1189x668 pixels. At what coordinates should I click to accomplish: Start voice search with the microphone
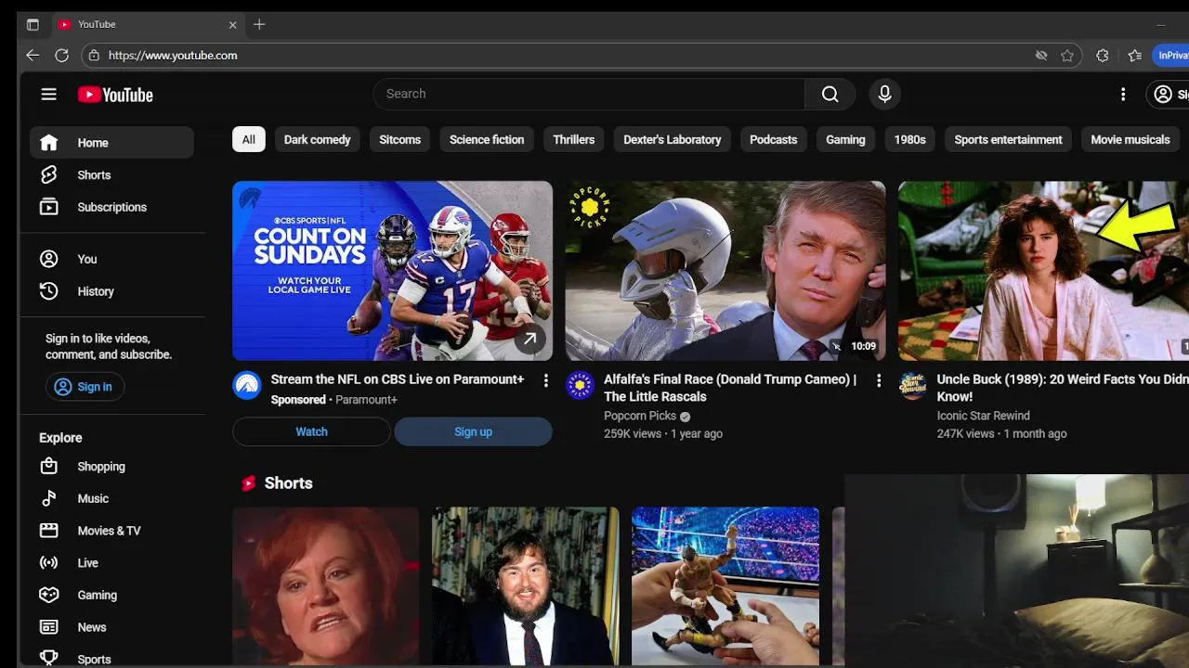point(884,94)
